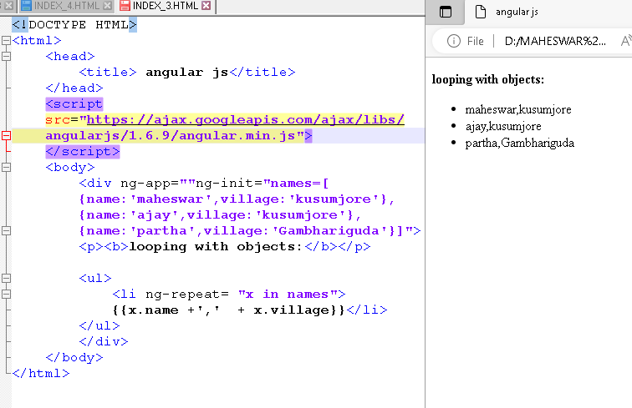The height and width of the screenshot is (408, 632).
Task: Collapse the body tag fold marker
Action: point(7,167)
